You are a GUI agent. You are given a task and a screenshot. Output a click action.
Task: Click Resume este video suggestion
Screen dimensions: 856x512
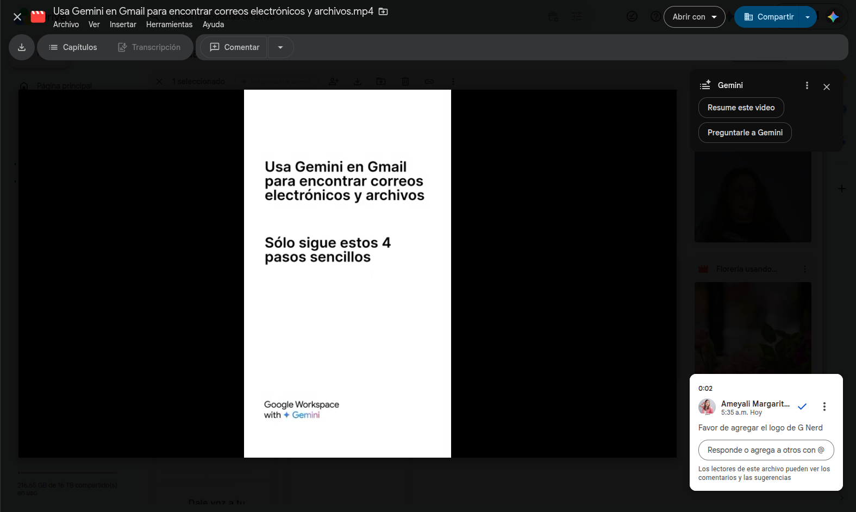[741, 108]
